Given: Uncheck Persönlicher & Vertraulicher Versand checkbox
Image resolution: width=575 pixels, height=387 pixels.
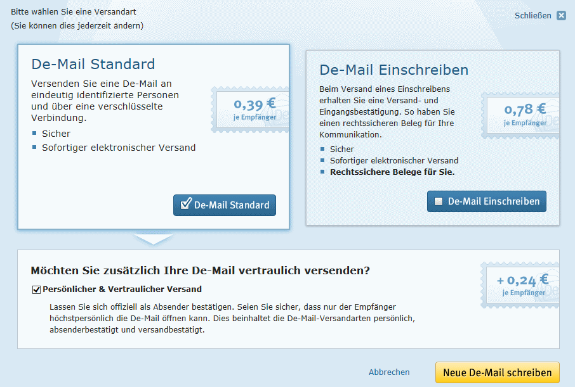Looking at the screenshot, I should point(36,289).
